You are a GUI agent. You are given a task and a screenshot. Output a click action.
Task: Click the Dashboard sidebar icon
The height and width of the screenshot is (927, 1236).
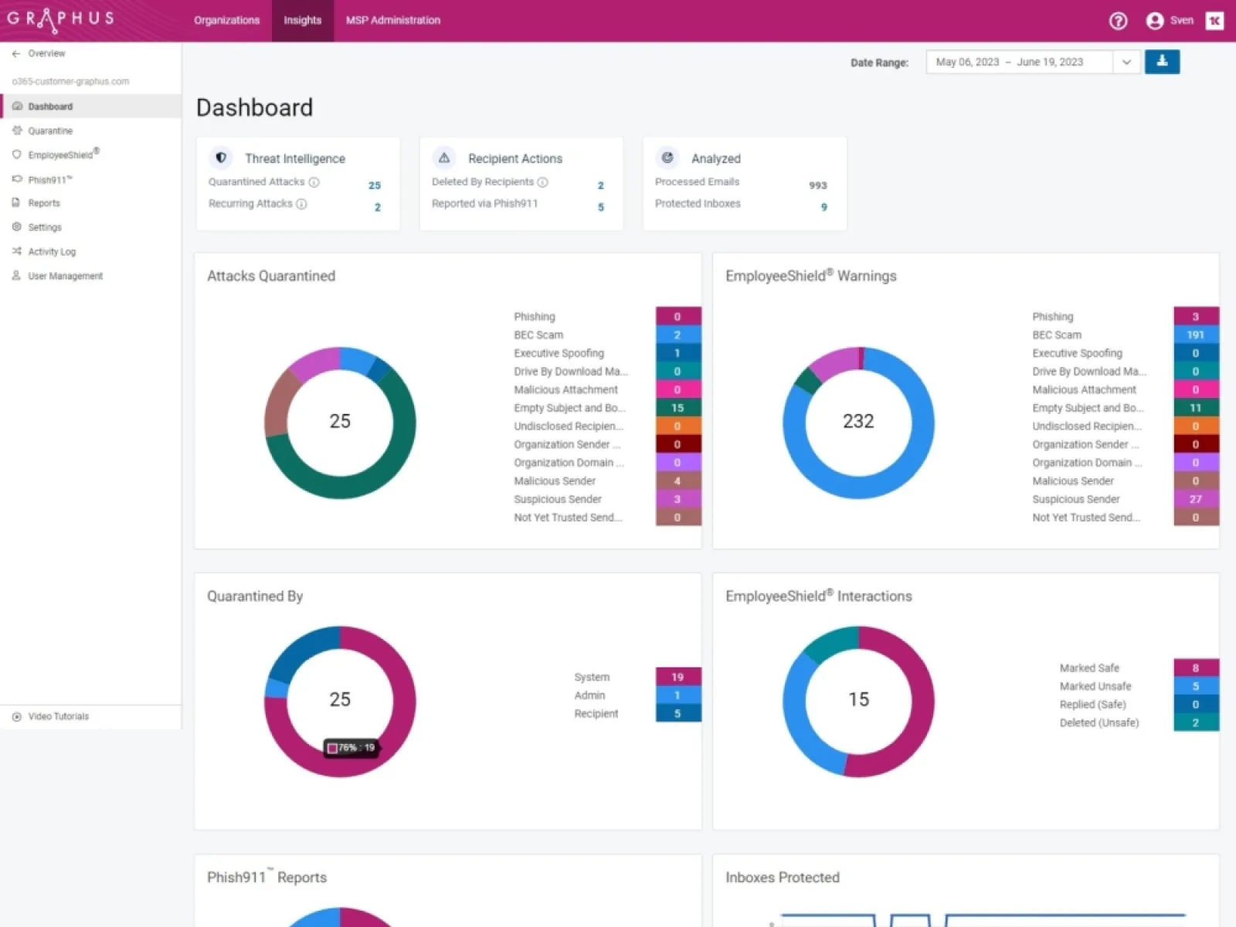(x=17, y=107)
